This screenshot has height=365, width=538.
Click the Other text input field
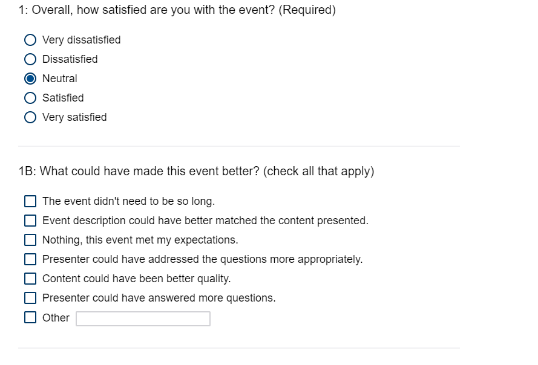point(143,318)
